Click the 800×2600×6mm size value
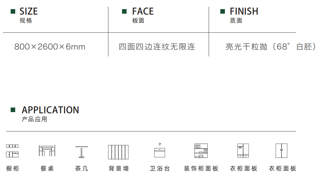Viewport: 318px width, 185px height. 50,47
